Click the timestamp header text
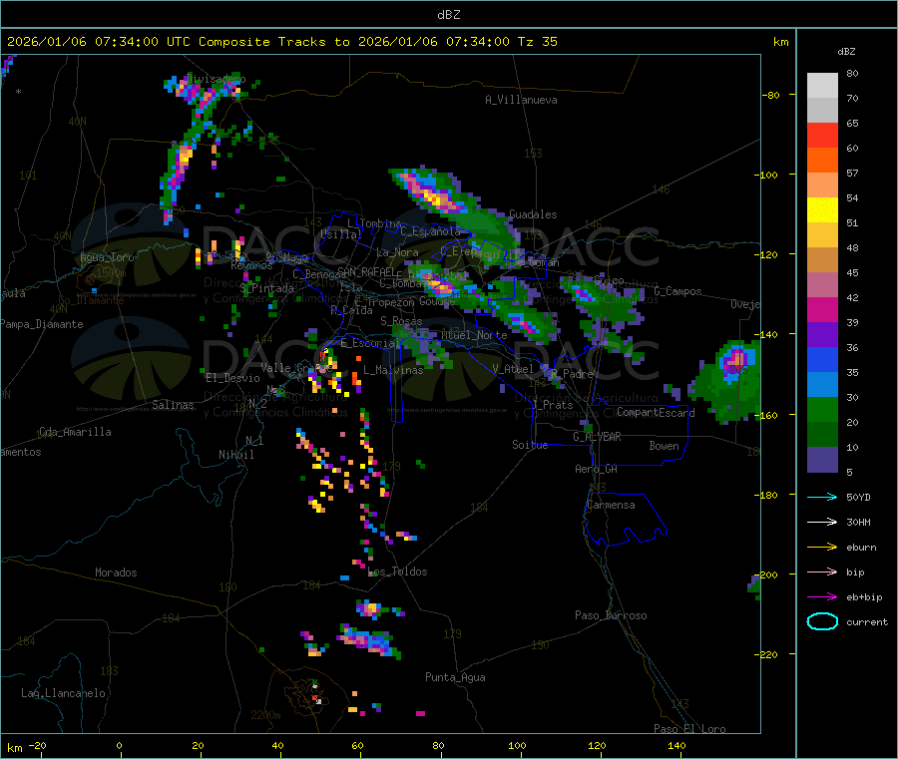 click(x=281, y=42)
